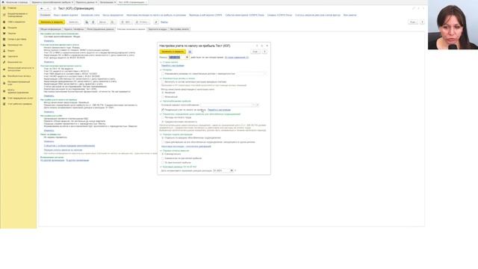Go back with the left arrow
478x269 pixels.
(x=42, y=8)
